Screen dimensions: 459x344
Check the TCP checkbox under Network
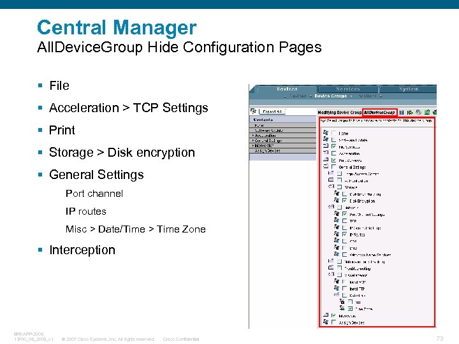pos(344,221)
